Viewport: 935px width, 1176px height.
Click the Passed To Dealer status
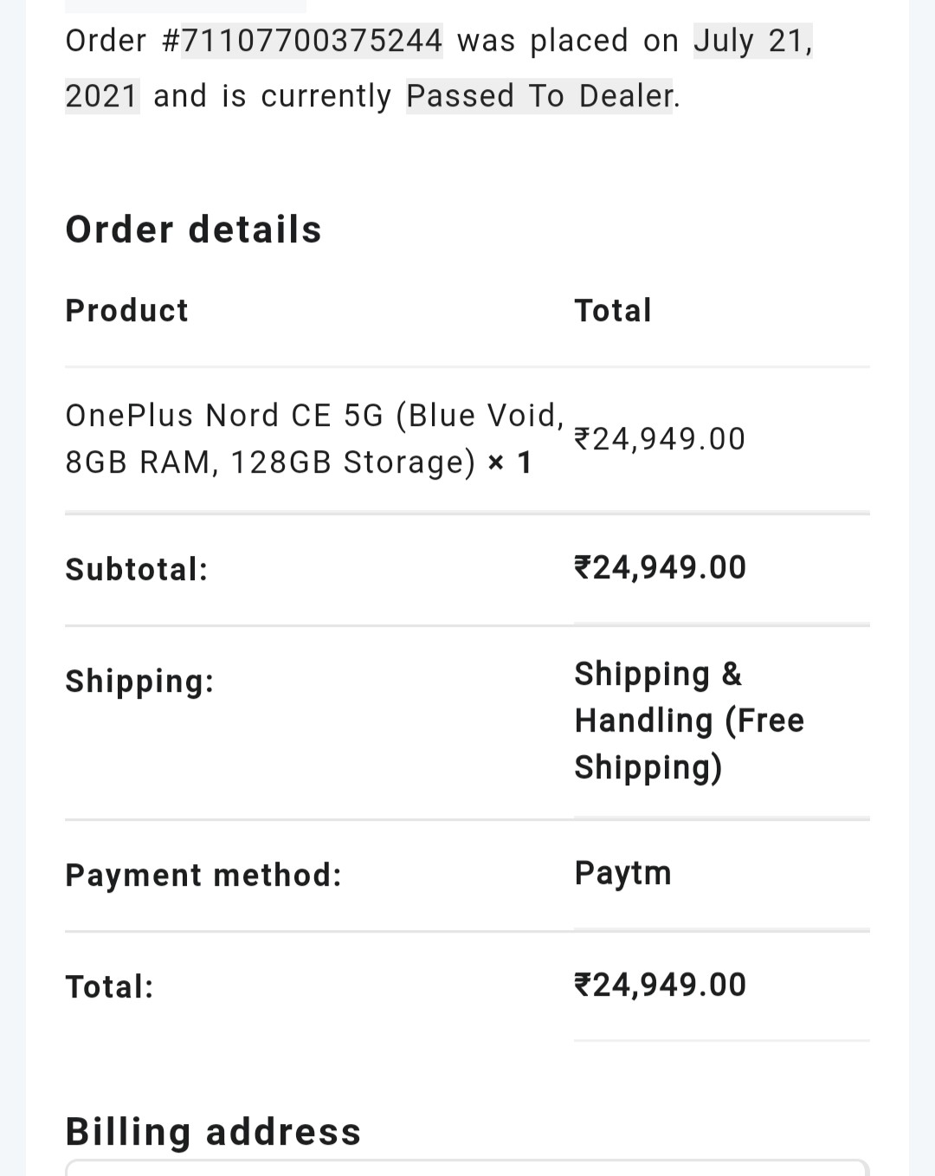tap(538, 96)
